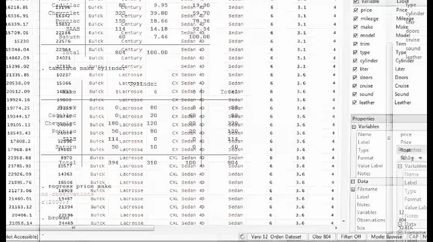Select the Doors label in variables list
Image resolution: width=433 pixels, height=242 pixels.
(401, 77)
